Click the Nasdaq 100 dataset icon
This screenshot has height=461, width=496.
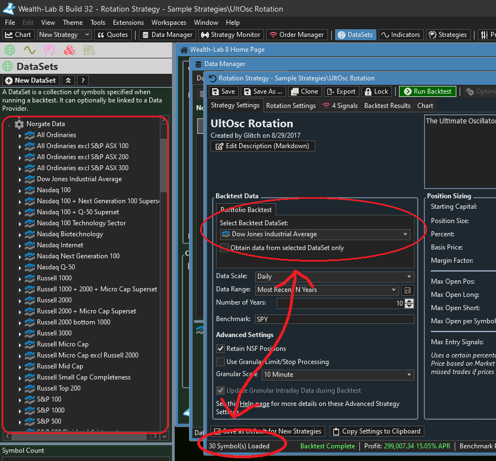[30, 190]
